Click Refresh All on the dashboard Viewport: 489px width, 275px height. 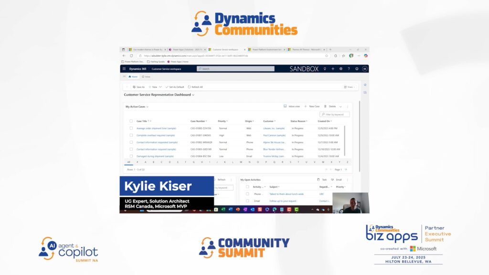pyautogui.click(x=195, y=87)
